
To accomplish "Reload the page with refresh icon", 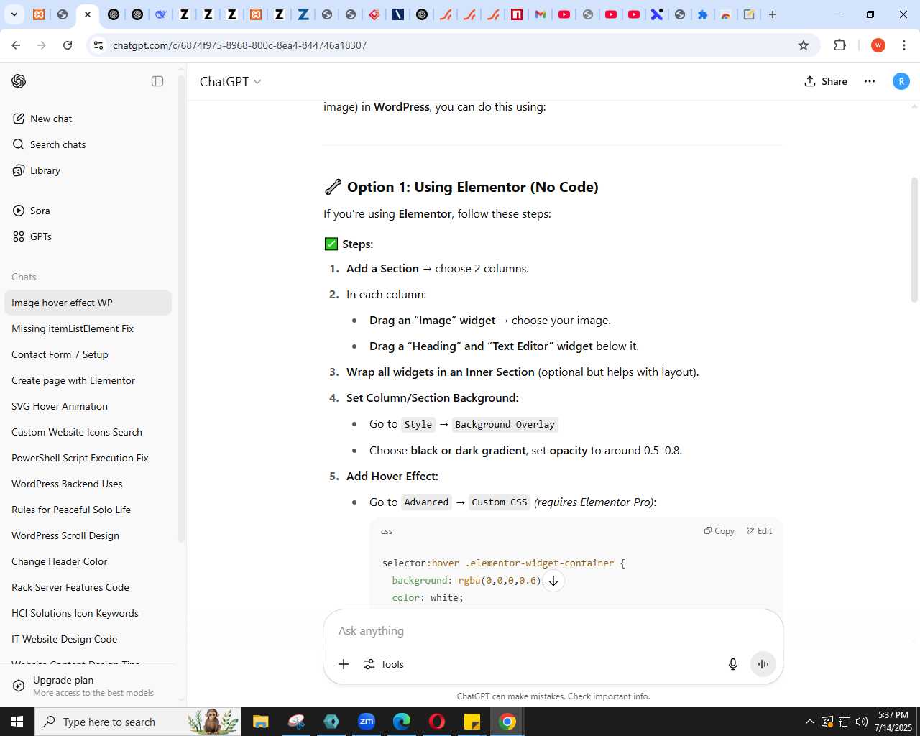I will (68, 45).
